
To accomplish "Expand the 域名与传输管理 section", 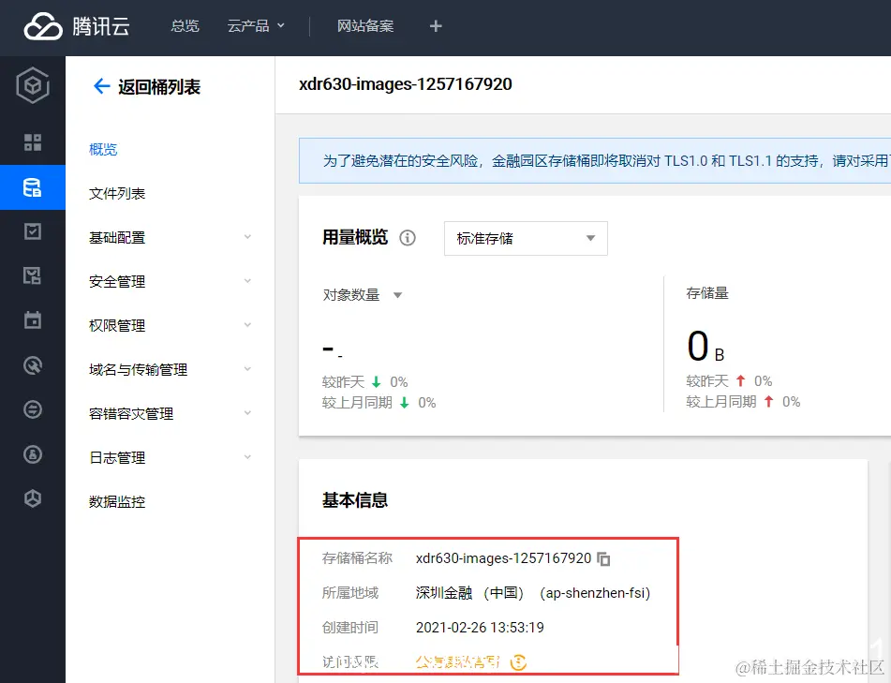I will point(170,369).
